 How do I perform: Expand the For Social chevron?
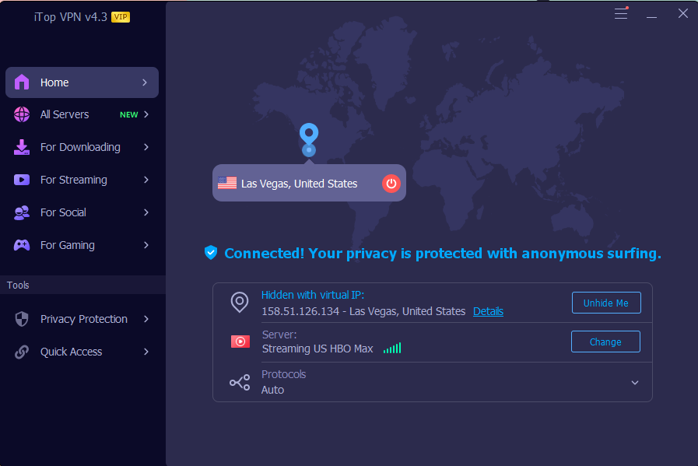(x=146, y=212)
